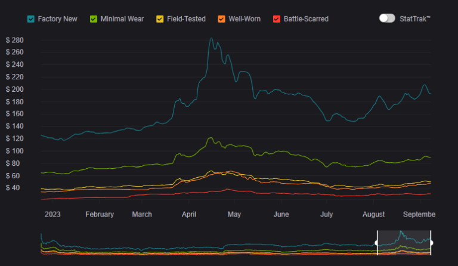Screen dimensions: 458x266
Task: Click the "April" x-axis label
Action: [190, 215]
